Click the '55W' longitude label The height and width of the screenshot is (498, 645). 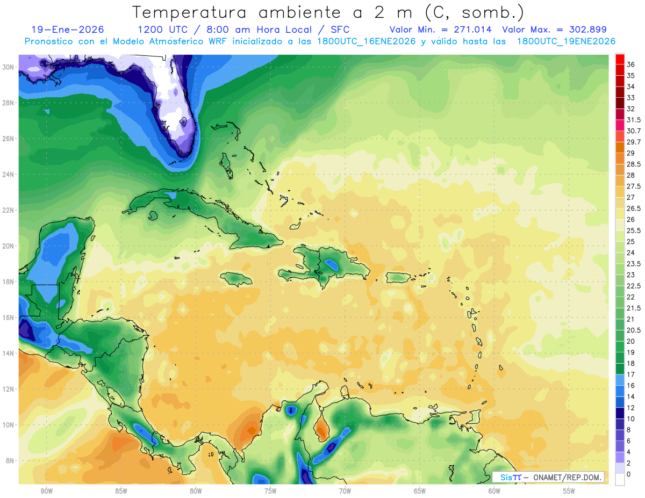click(569, 491)
